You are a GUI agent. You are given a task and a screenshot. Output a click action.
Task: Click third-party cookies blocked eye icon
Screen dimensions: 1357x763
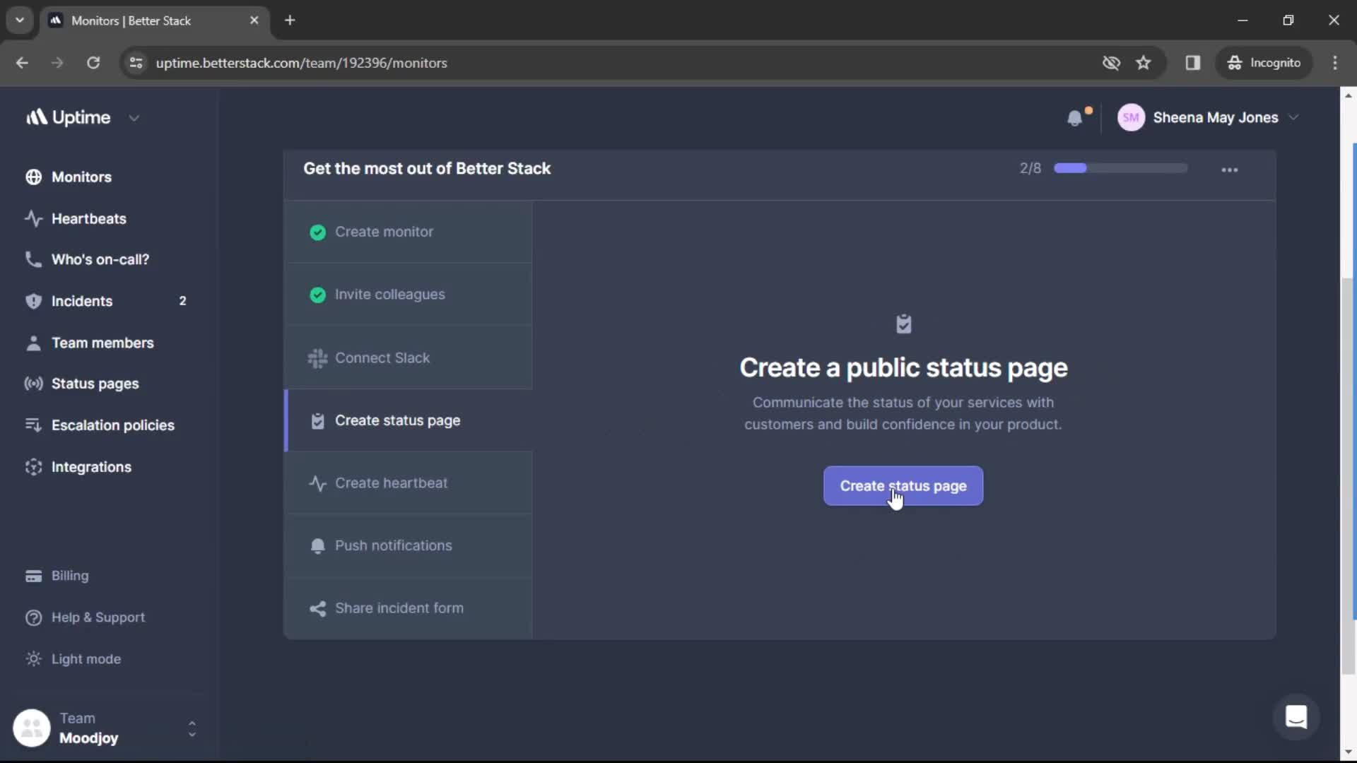pos(1111,63)
